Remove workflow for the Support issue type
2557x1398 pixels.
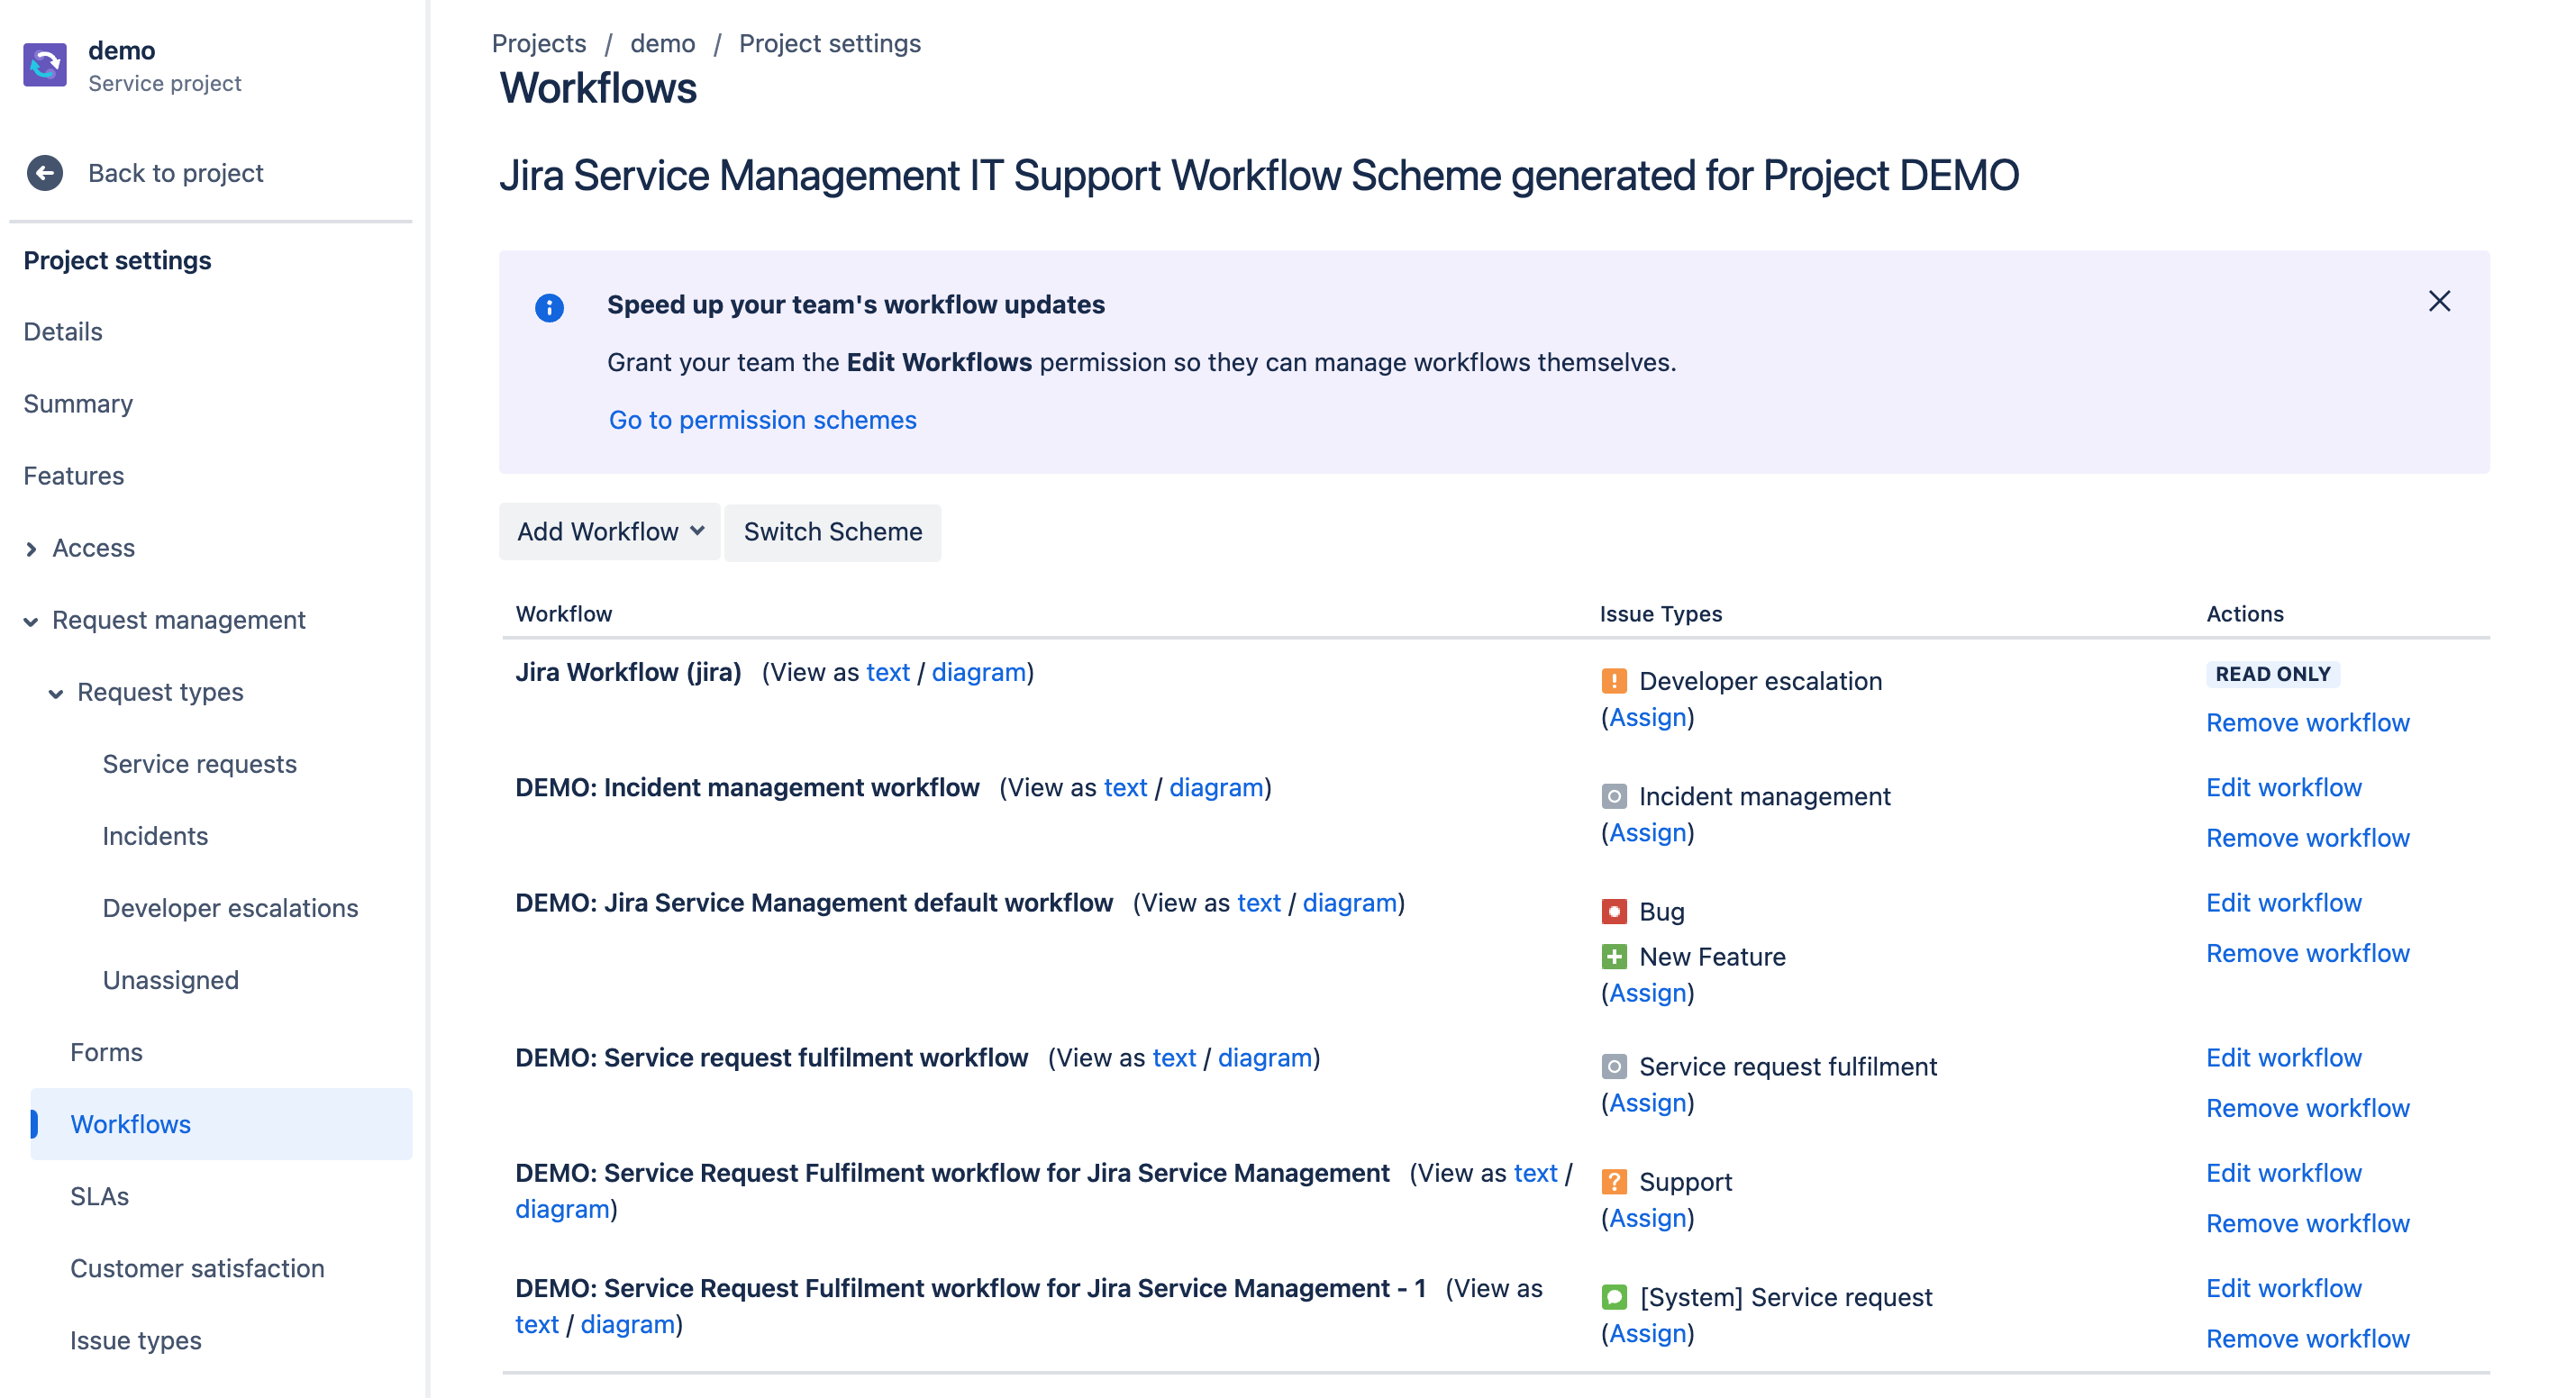2307,1222
